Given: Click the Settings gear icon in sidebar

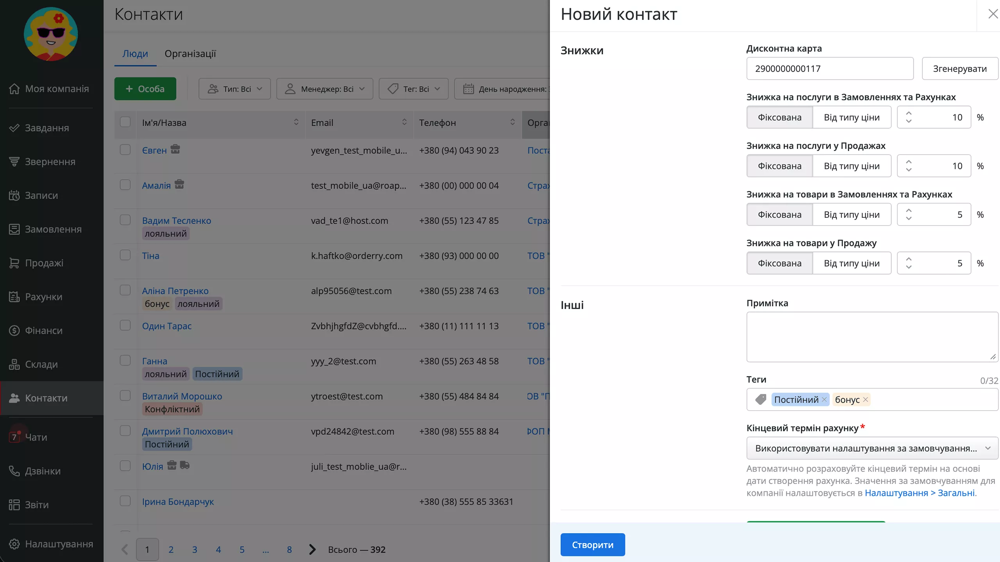Looking at the screenshot, I should [14, 544].
